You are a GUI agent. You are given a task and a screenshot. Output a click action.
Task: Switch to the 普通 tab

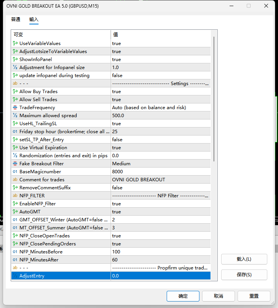(16, 19)
